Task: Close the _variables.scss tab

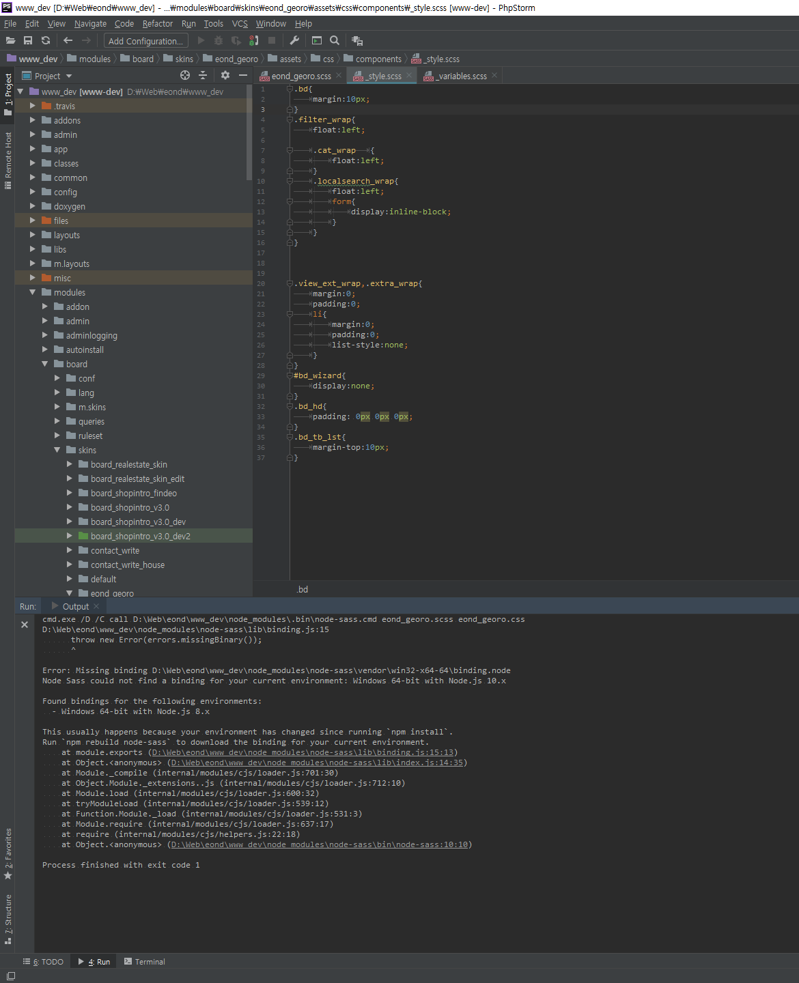Action: [494, 75]
